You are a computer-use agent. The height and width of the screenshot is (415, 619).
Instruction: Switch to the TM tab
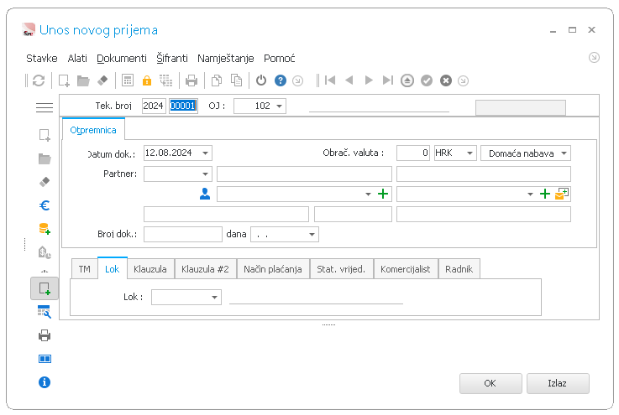pos(85,269)
